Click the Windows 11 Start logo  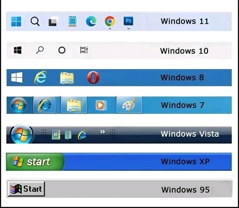pos(16,21)
